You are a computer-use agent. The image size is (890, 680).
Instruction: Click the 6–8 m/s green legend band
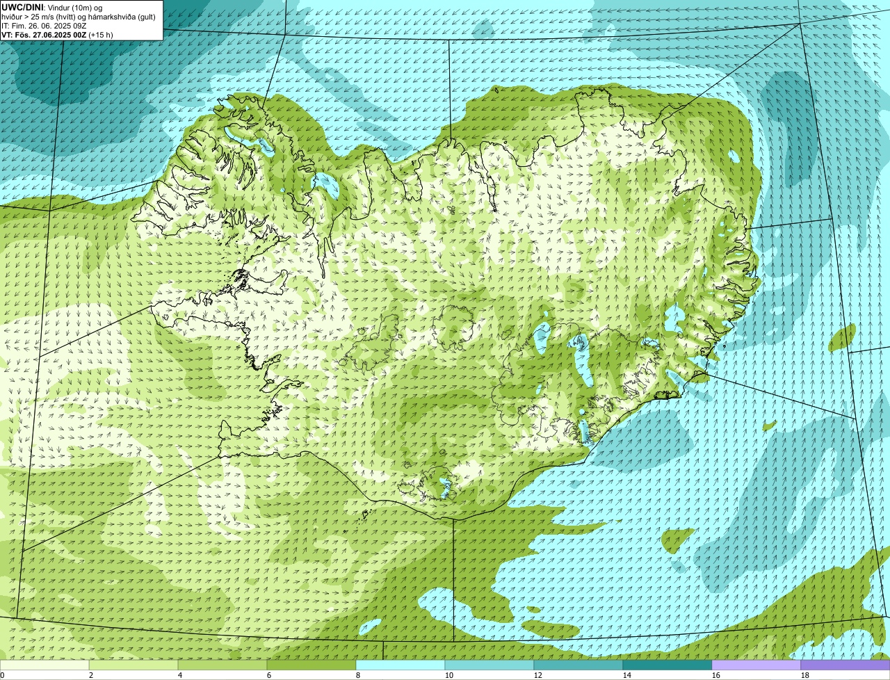point(311,665)
